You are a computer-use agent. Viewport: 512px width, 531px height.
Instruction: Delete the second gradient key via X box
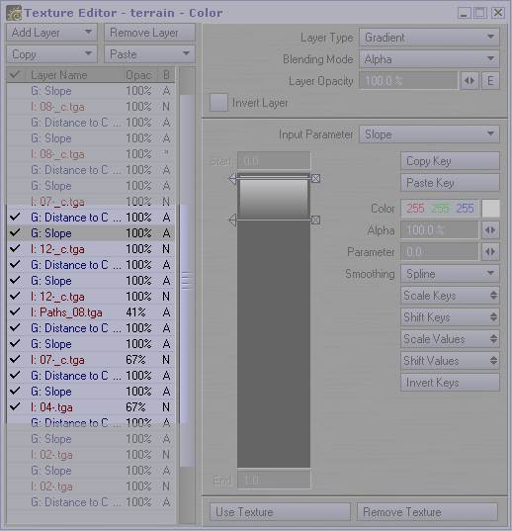click(315, 221)
